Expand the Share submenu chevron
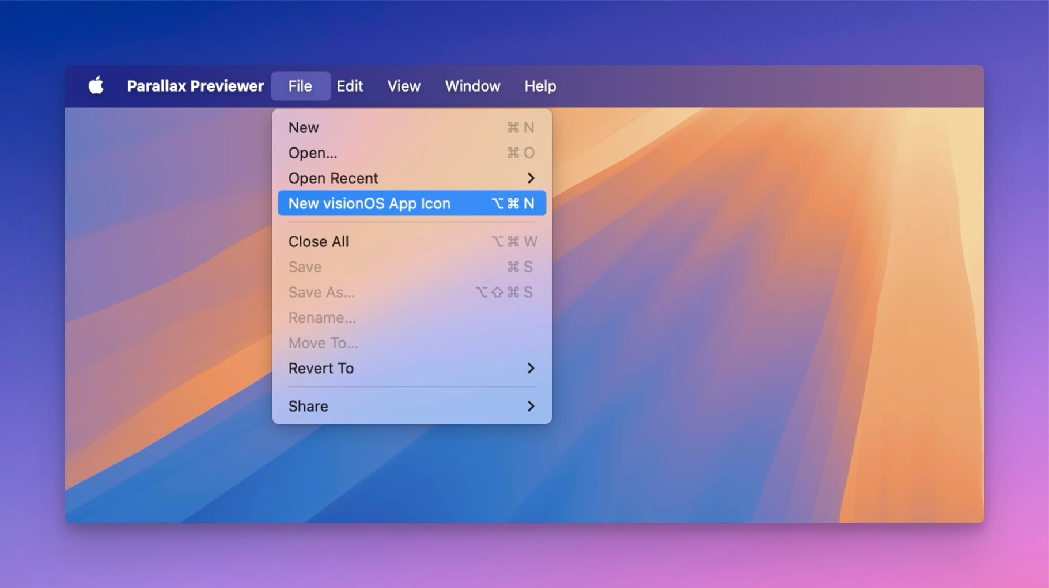 (531, 406)
